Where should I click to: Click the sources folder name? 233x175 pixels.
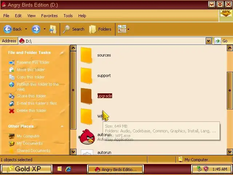tap(104, 55)
